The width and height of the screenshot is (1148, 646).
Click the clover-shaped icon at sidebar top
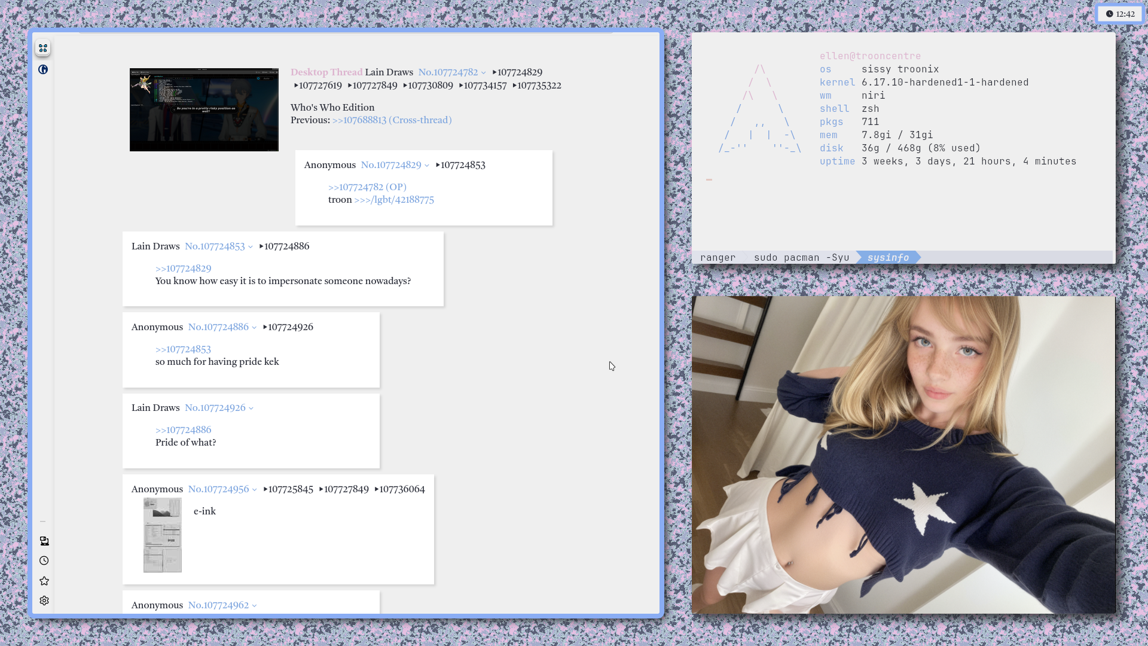click(x=43, y=48)
